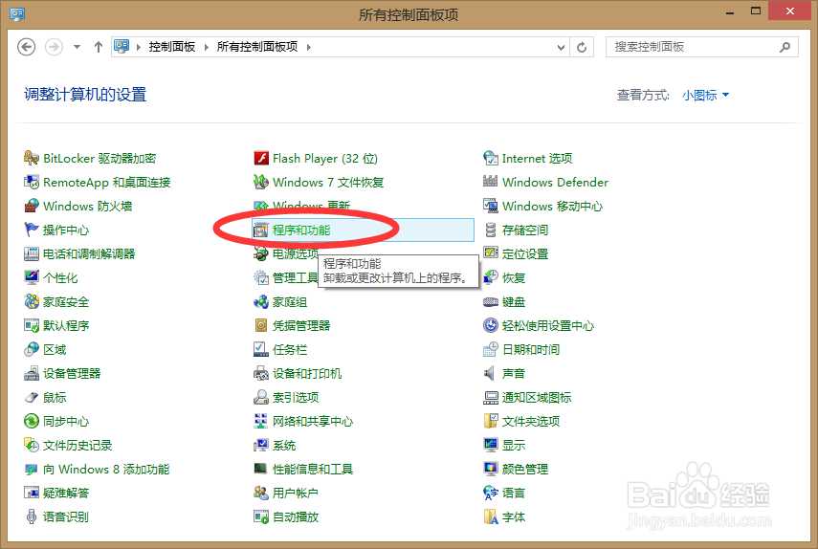
Task: Open the 文件夹选项 link
Action: click(531, 421)
